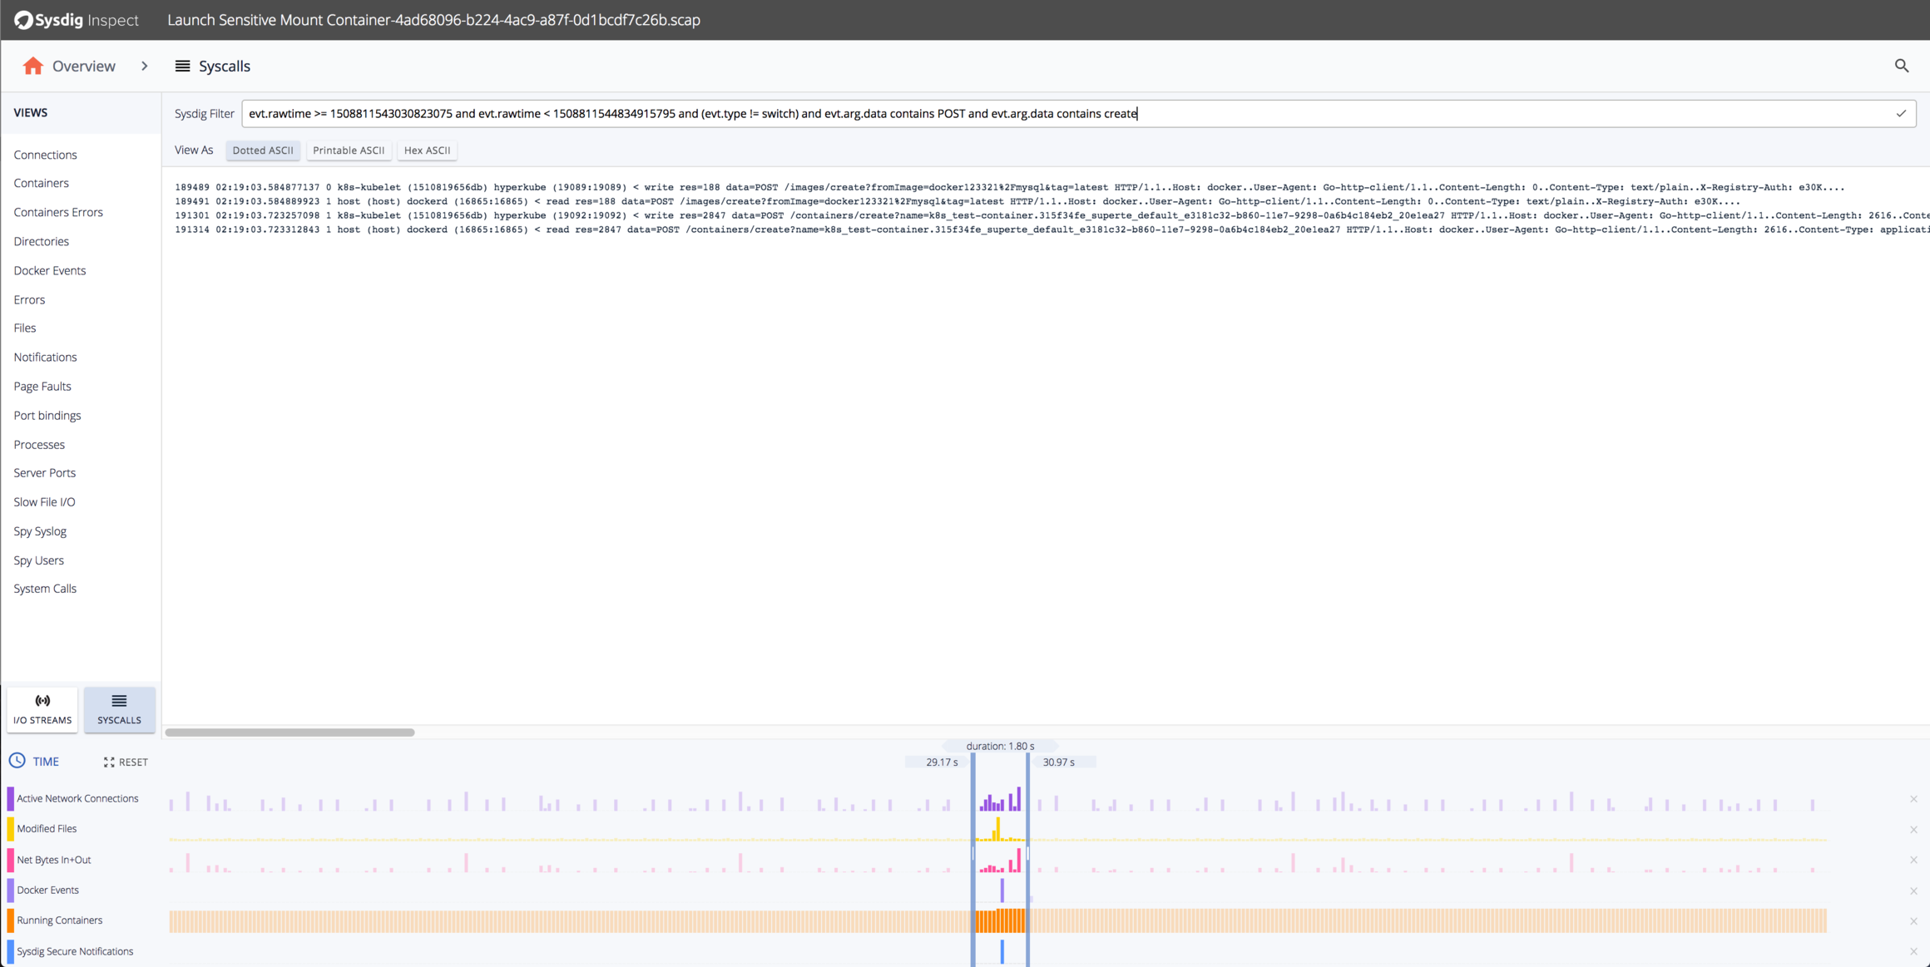
Task: Open the Errors view
Action: 29,299
